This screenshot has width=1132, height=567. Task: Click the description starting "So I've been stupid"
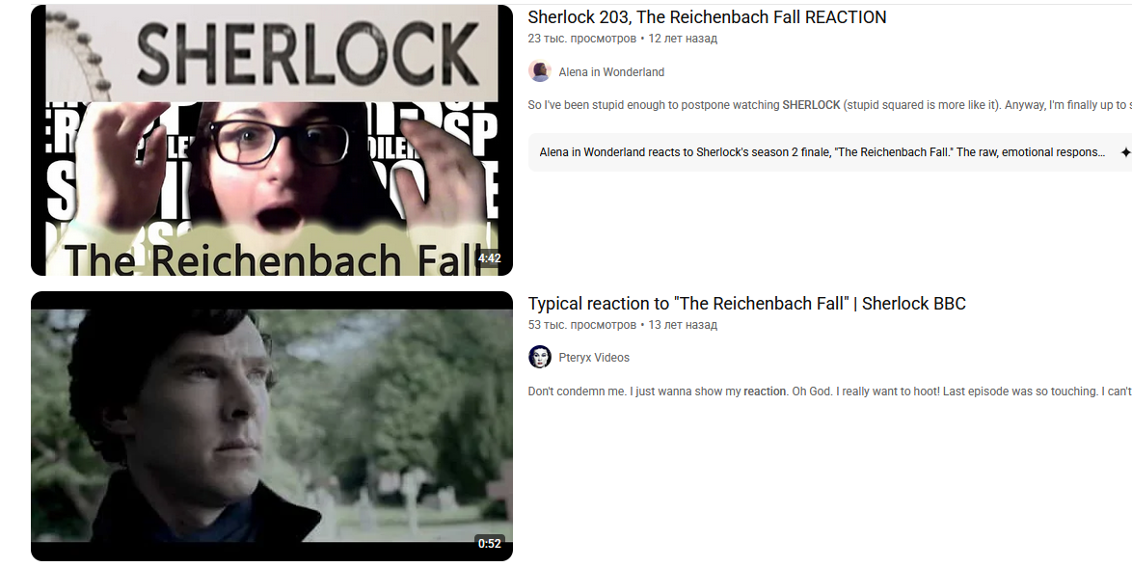click(x=829, y=105)
